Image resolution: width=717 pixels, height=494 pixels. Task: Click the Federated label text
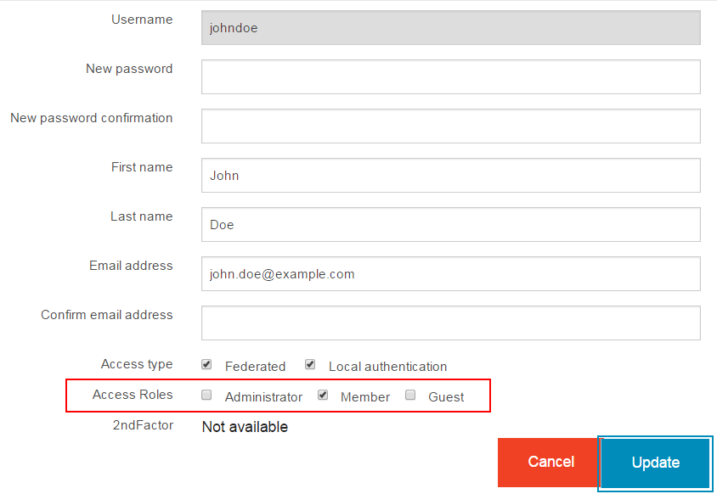(x=255, y=367)
